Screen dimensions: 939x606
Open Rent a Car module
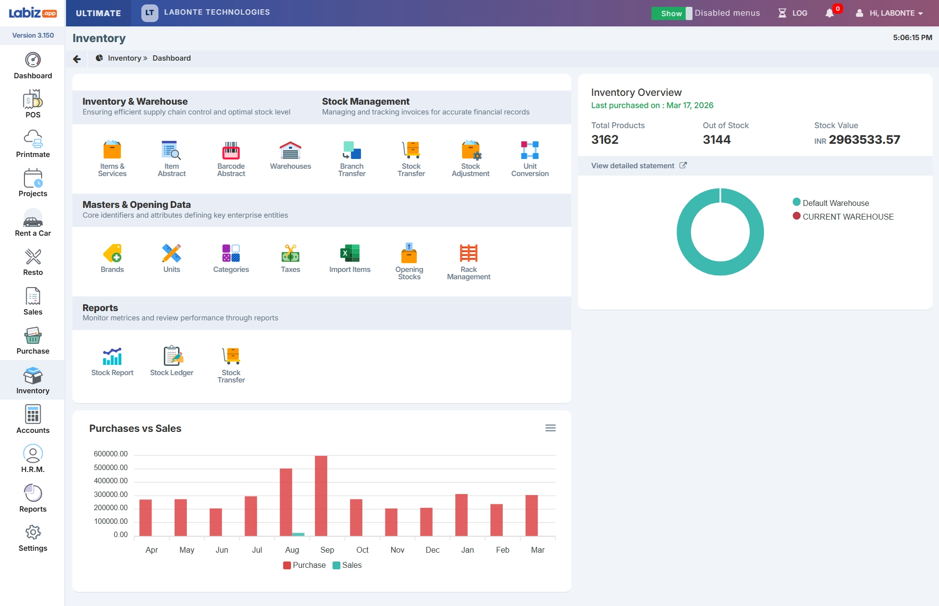33,223
